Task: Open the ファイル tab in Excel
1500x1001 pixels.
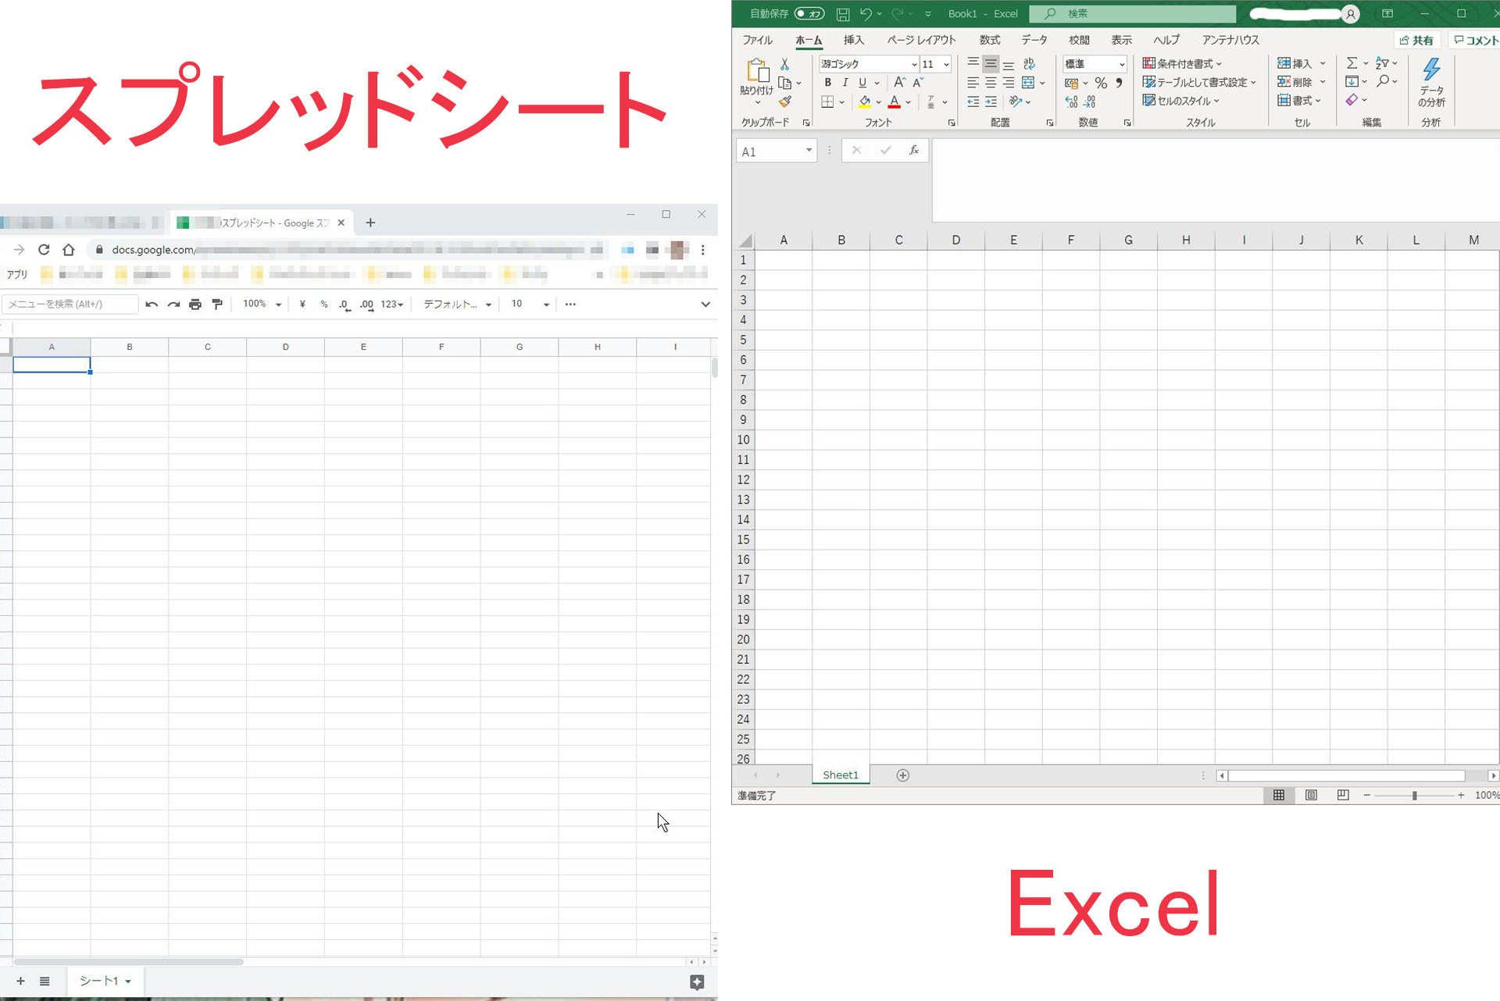Action: [x=757, y=40]
